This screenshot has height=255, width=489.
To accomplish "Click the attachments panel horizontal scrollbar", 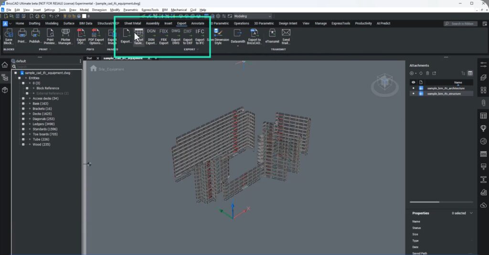I will pyautogui.click(x=425, y=202).
